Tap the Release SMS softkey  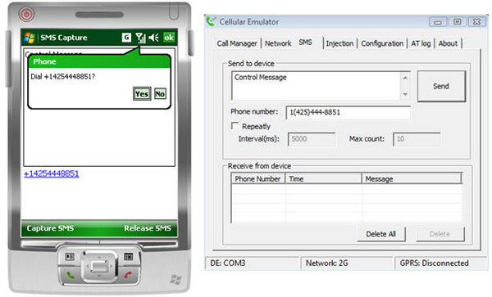point(148,228)
